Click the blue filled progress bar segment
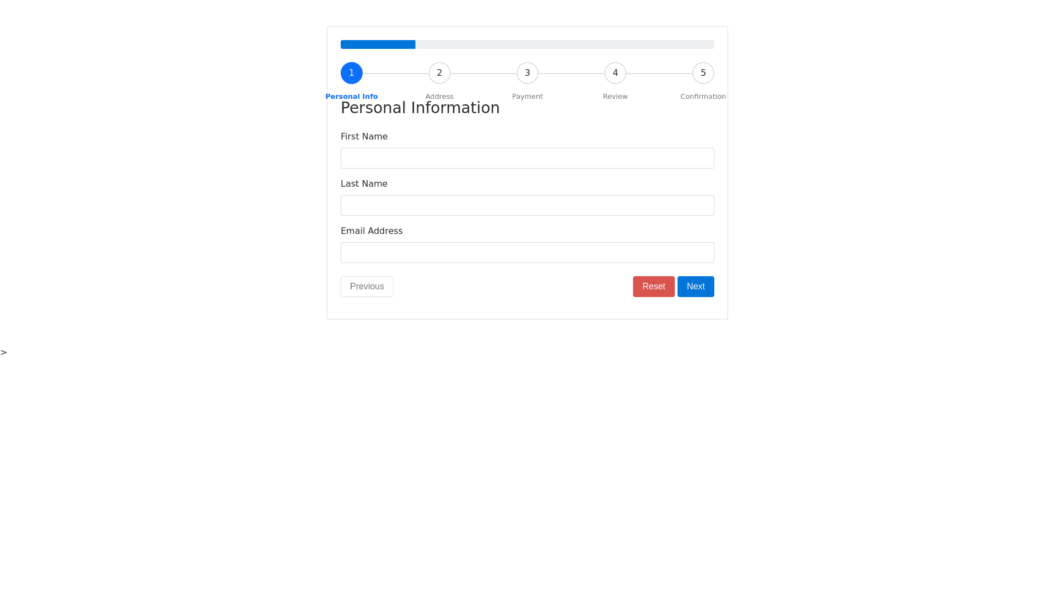The width and height of the screenshot is (1055, 593). pyautogui.click(x=378, y=44)
